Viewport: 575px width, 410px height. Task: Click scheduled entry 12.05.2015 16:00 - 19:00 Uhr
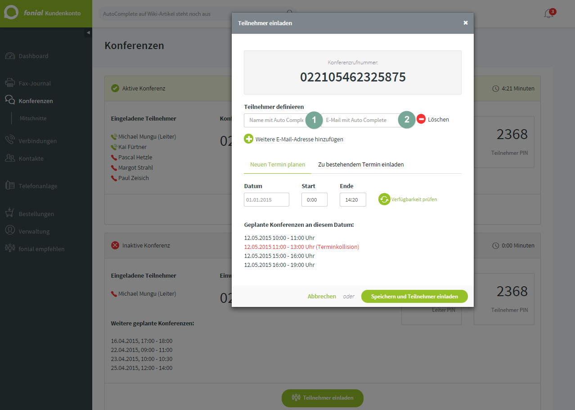pos(279,265)
